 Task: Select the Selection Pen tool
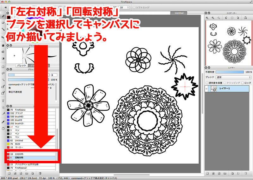[x=3, y=87]
